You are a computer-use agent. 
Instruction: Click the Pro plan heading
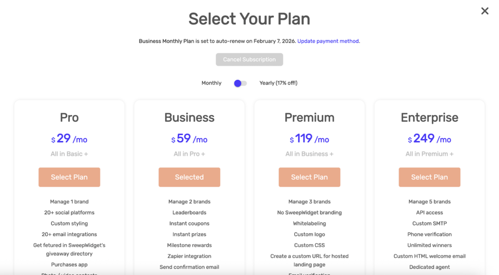(x=69, y=118)
